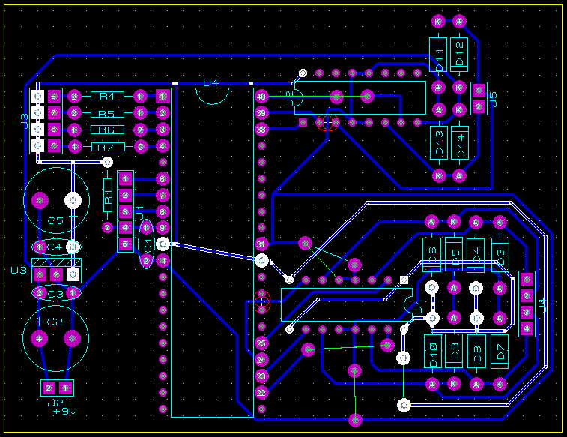567x437 pixels.
Task: Select pad 1 of J5 connector
Action: tap(479, 91)
